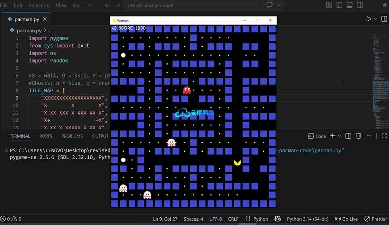Open terminal panel more actions menu

[x=369, y=136]
